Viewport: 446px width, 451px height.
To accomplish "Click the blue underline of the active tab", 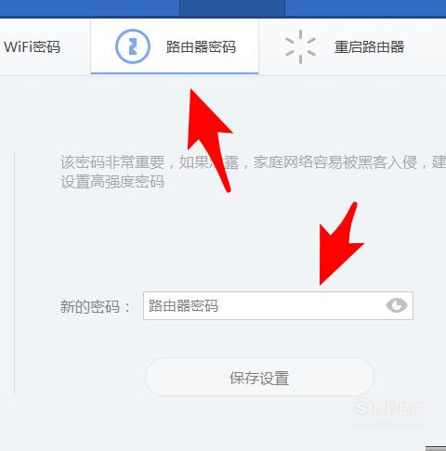I will (x=175, y=73).
